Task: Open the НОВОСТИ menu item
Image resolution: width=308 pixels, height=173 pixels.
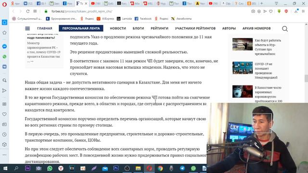Action: [118, 28]
